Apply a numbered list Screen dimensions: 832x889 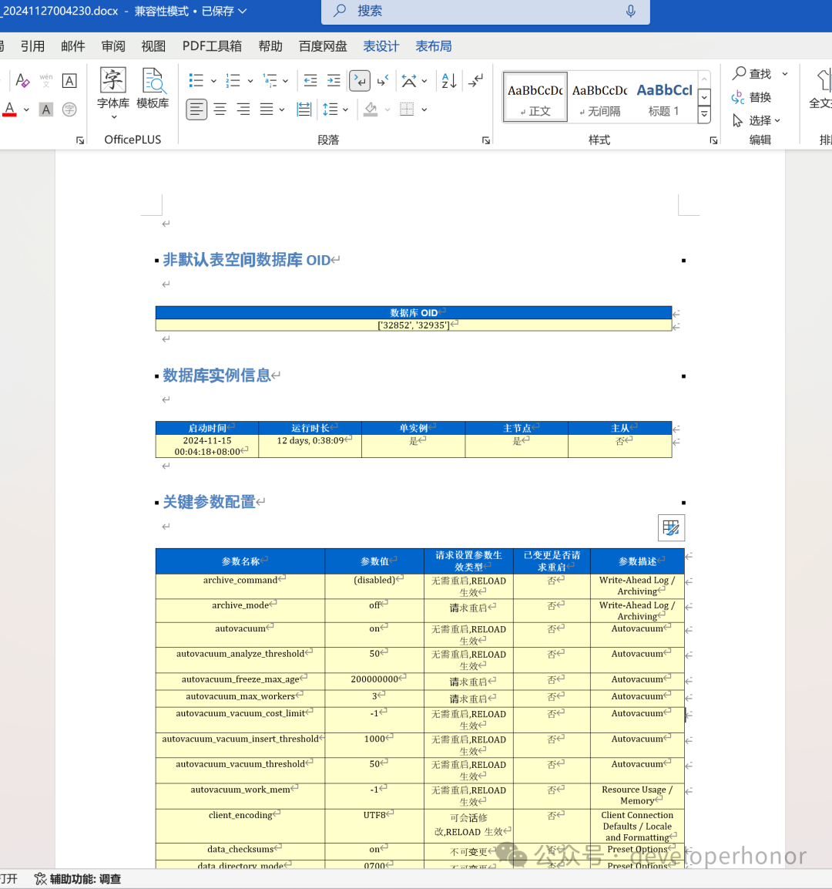coord(233,80)
